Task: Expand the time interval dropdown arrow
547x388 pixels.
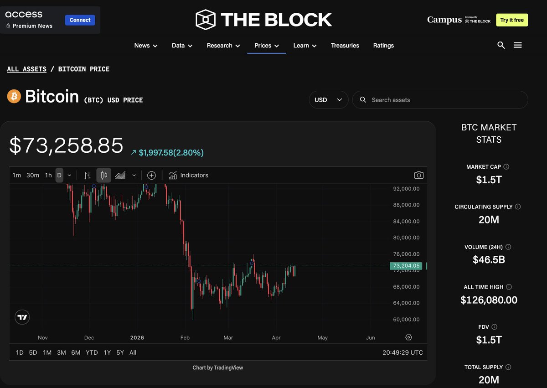Action: tap(69, 175)
